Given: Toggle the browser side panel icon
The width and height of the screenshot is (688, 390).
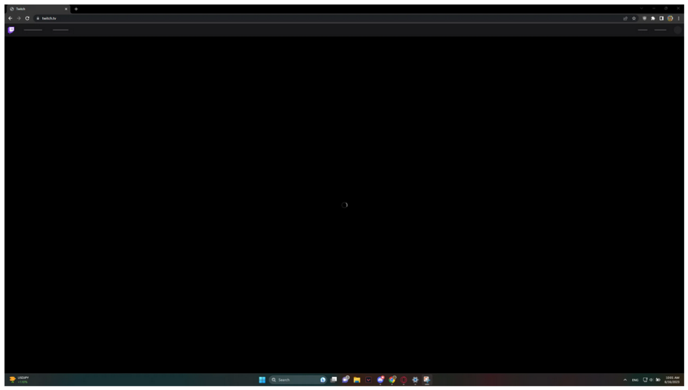Looking at the screenshot, I should (661, 18).
